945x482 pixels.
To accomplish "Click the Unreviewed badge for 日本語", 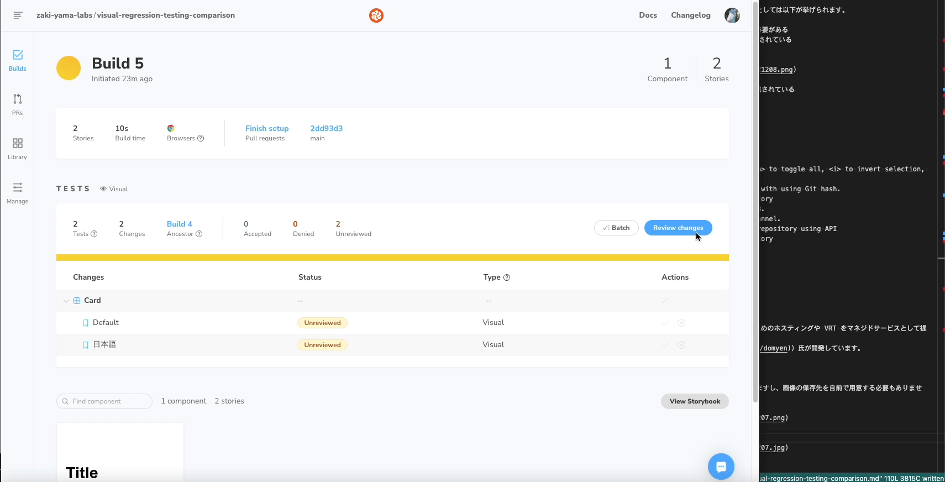I will pos(322,345).
